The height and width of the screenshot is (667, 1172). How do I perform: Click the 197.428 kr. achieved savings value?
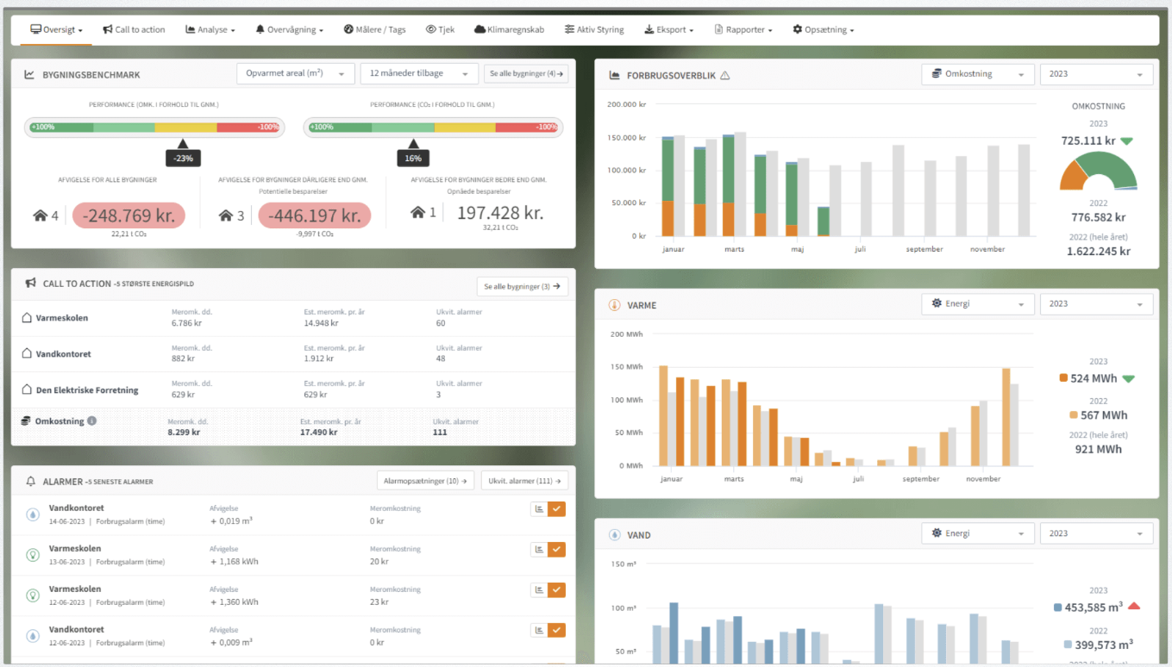pos(500,214)
